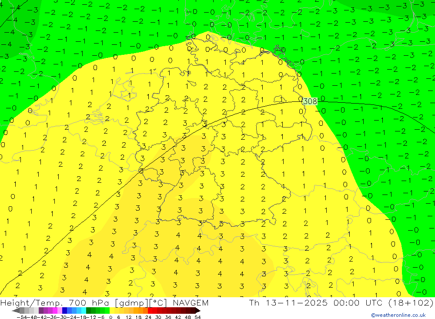
Task: Click the right arrow end of color legend
Action: tap(198, 311)
